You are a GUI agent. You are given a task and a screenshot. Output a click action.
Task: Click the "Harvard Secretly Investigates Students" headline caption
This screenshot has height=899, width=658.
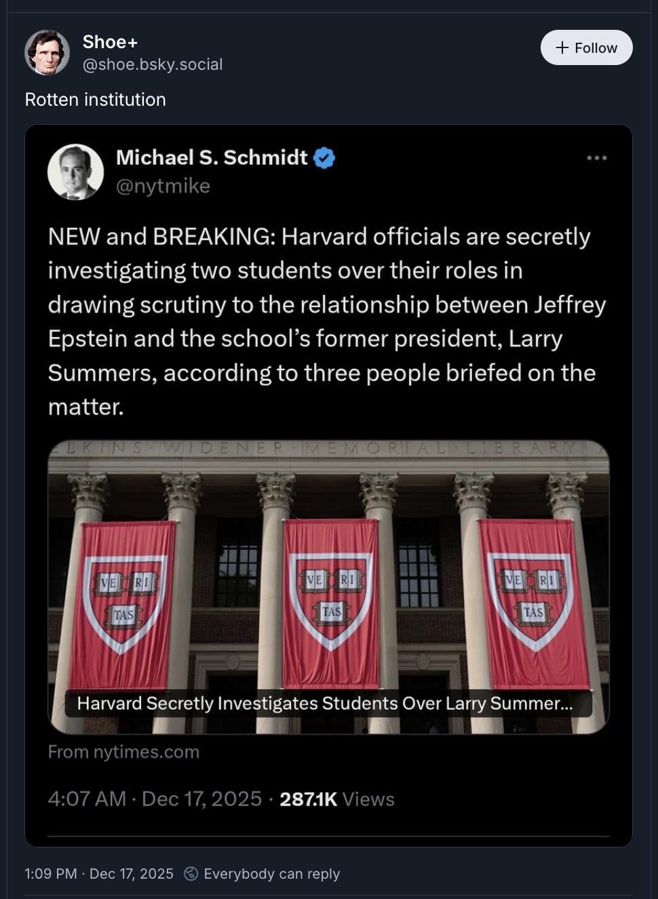click(325, 703)
